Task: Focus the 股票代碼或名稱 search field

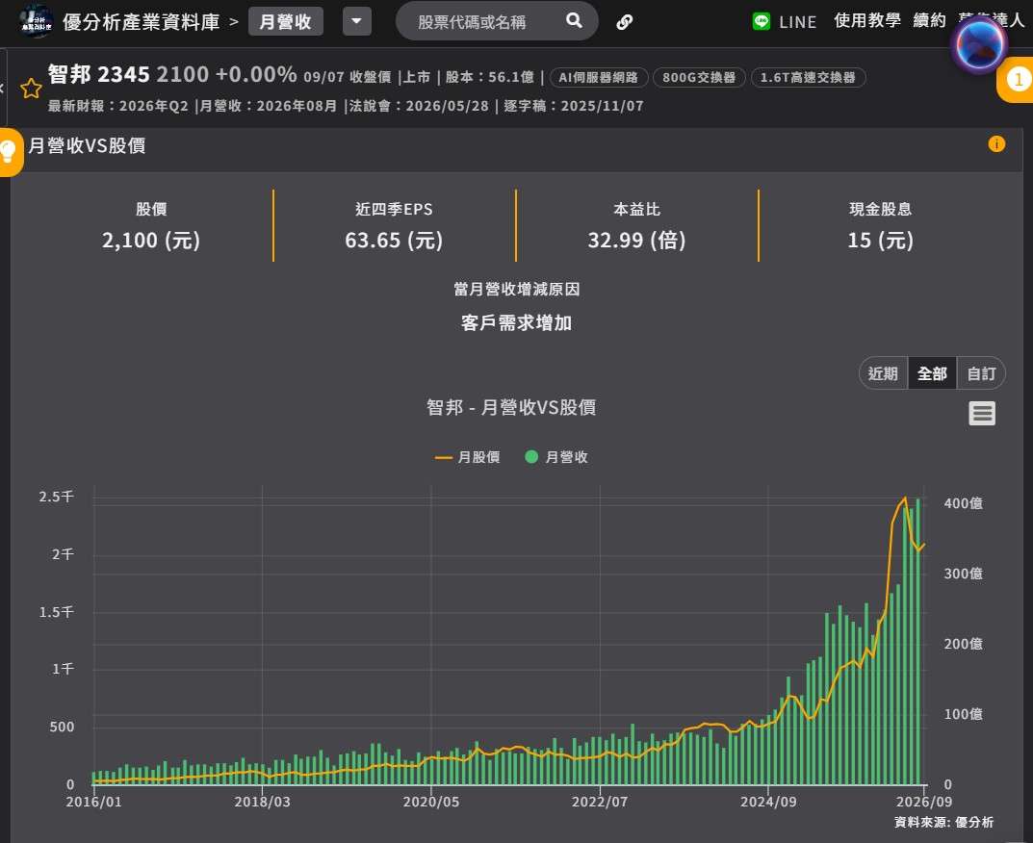Action: [484, 22]
